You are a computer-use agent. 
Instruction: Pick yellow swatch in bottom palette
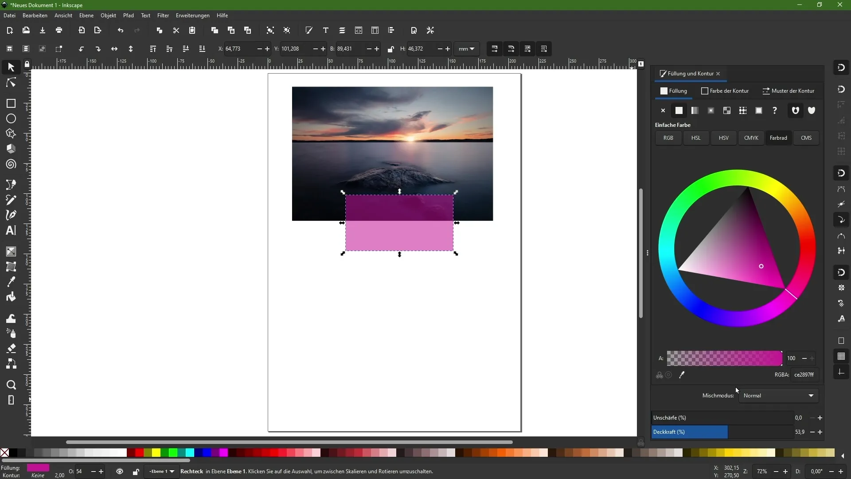156,453
